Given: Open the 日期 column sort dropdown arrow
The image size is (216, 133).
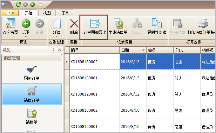Looking at the screenshot, I should (x=143, y=50).
